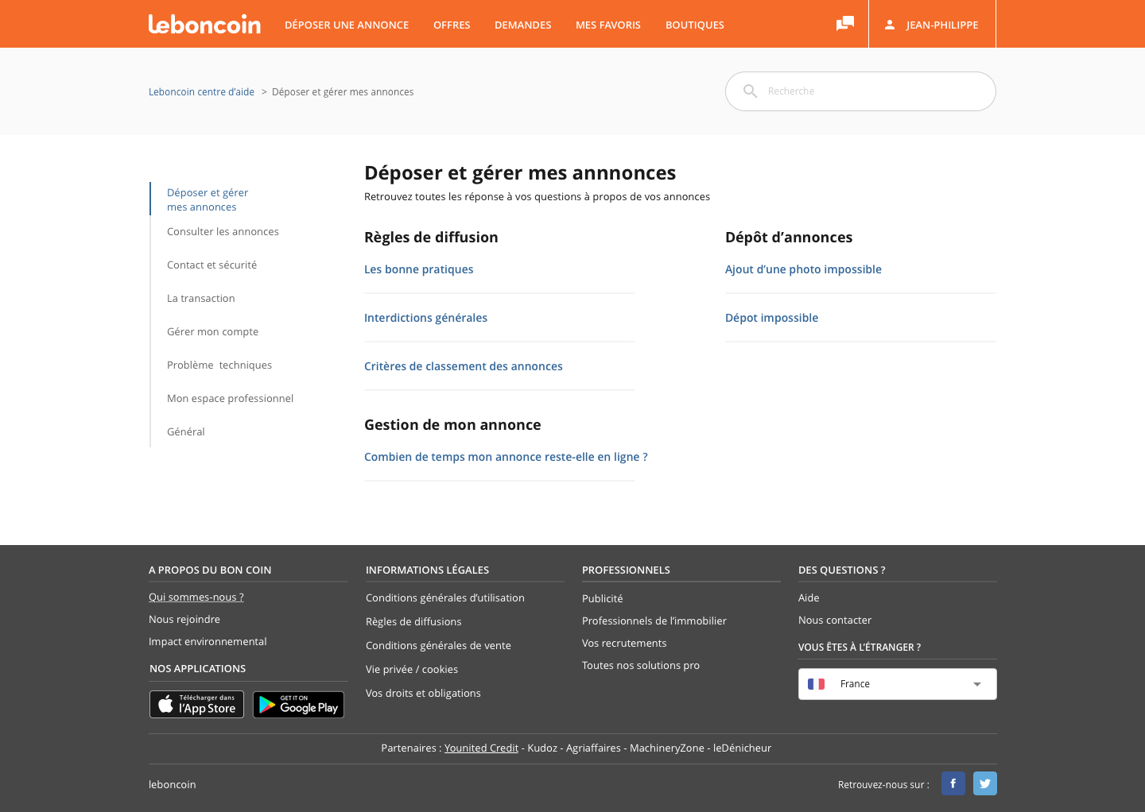
Task: Go to 'Leboncoin centre d'aide' breadcrumb
Action: click(x=201, y=91)
